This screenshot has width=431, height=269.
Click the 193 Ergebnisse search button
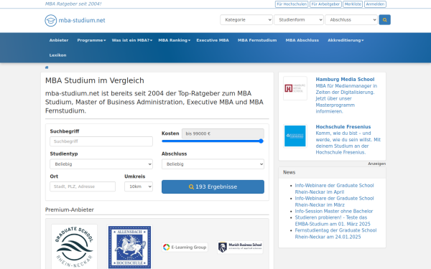point(213,187)
